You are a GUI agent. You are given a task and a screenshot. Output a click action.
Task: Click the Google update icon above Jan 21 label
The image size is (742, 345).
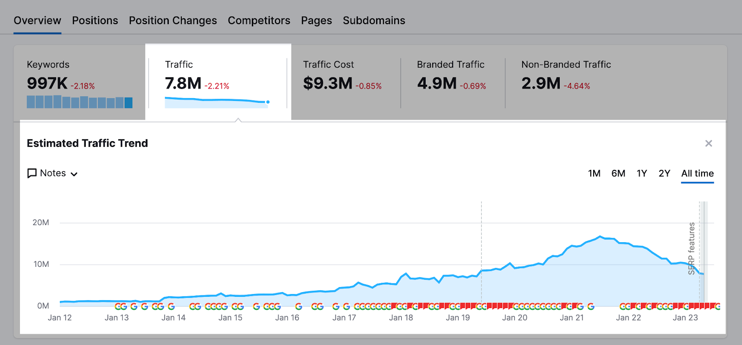click(570, 307)
